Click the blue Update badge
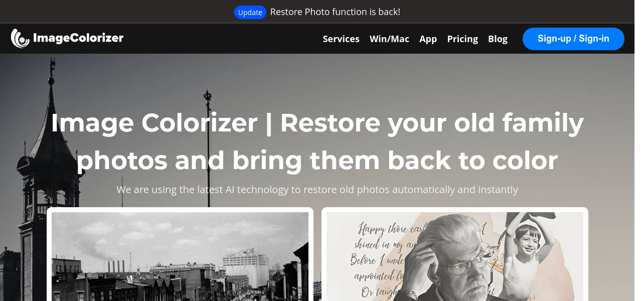The width and height of the screenshot is (642, 301). tap(250, 12)
